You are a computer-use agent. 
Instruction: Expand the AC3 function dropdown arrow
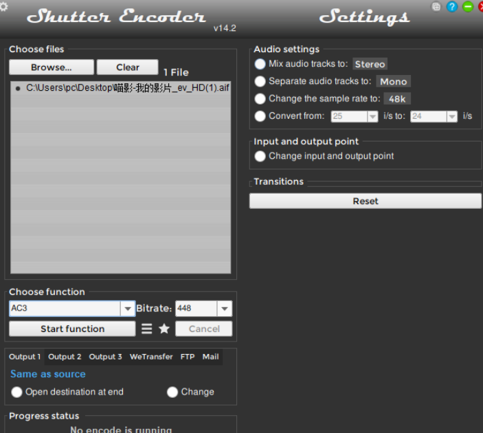coord(128,309)
